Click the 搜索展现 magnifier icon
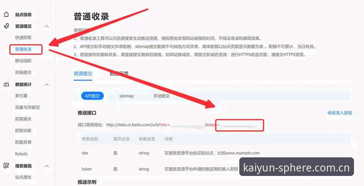364x186 pixels. coord(6,166)
